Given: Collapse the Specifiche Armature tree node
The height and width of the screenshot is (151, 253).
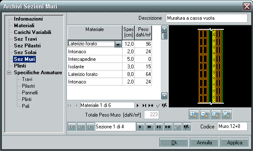Looking at the screenshot, I should (9, 73).
